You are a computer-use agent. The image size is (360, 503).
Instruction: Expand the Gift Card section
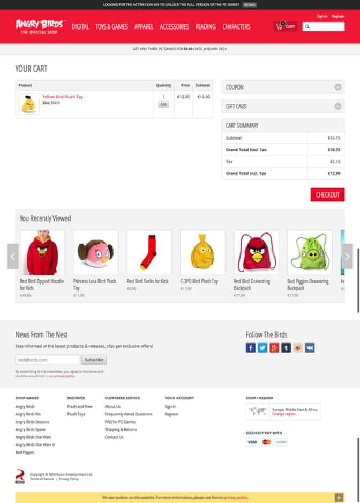tap(338, 106)
